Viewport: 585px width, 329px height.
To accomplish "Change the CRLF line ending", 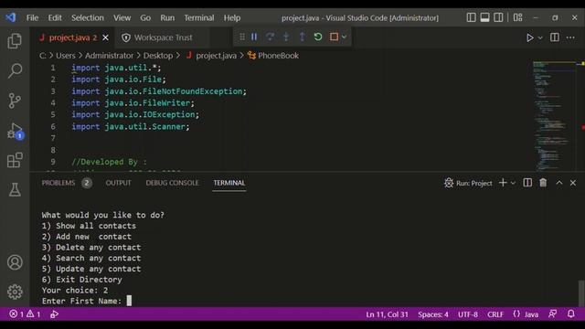I will pos(495,314).
